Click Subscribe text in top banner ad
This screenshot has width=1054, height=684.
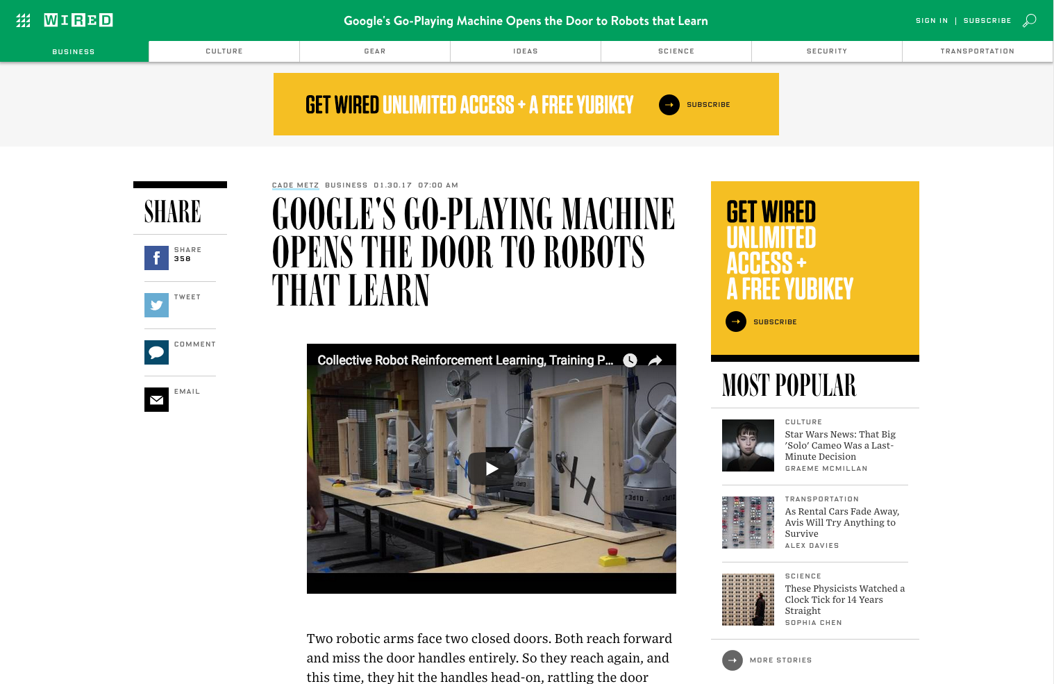(708, 105)
